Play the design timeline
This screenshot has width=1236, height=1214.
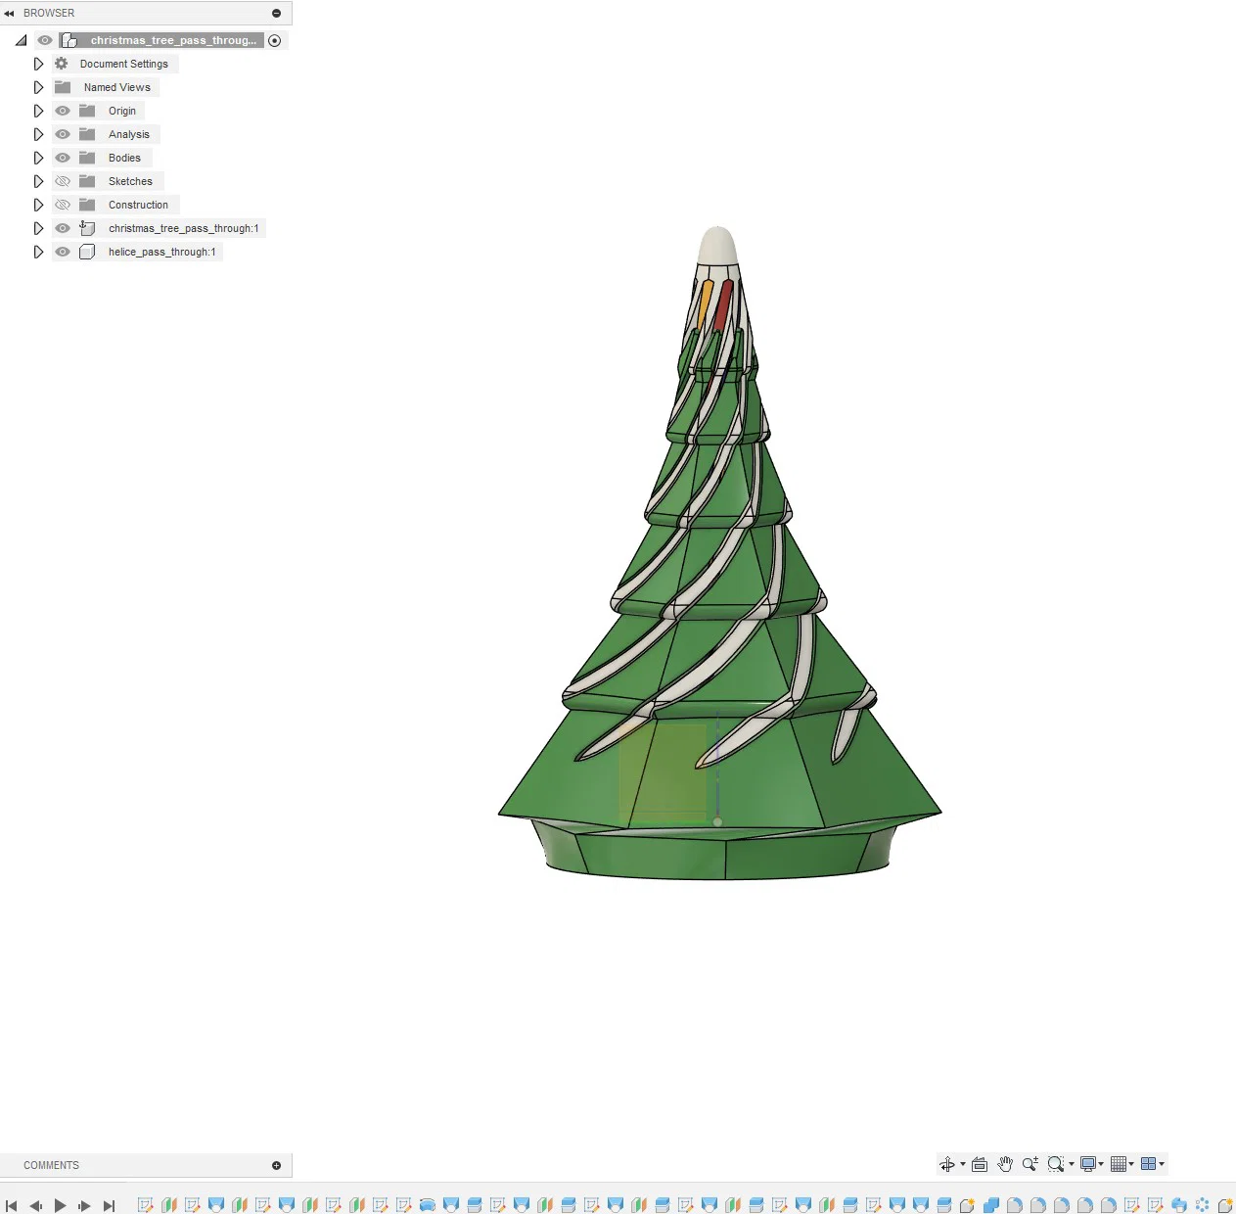pyautogui.click(x=60, y=1206)
